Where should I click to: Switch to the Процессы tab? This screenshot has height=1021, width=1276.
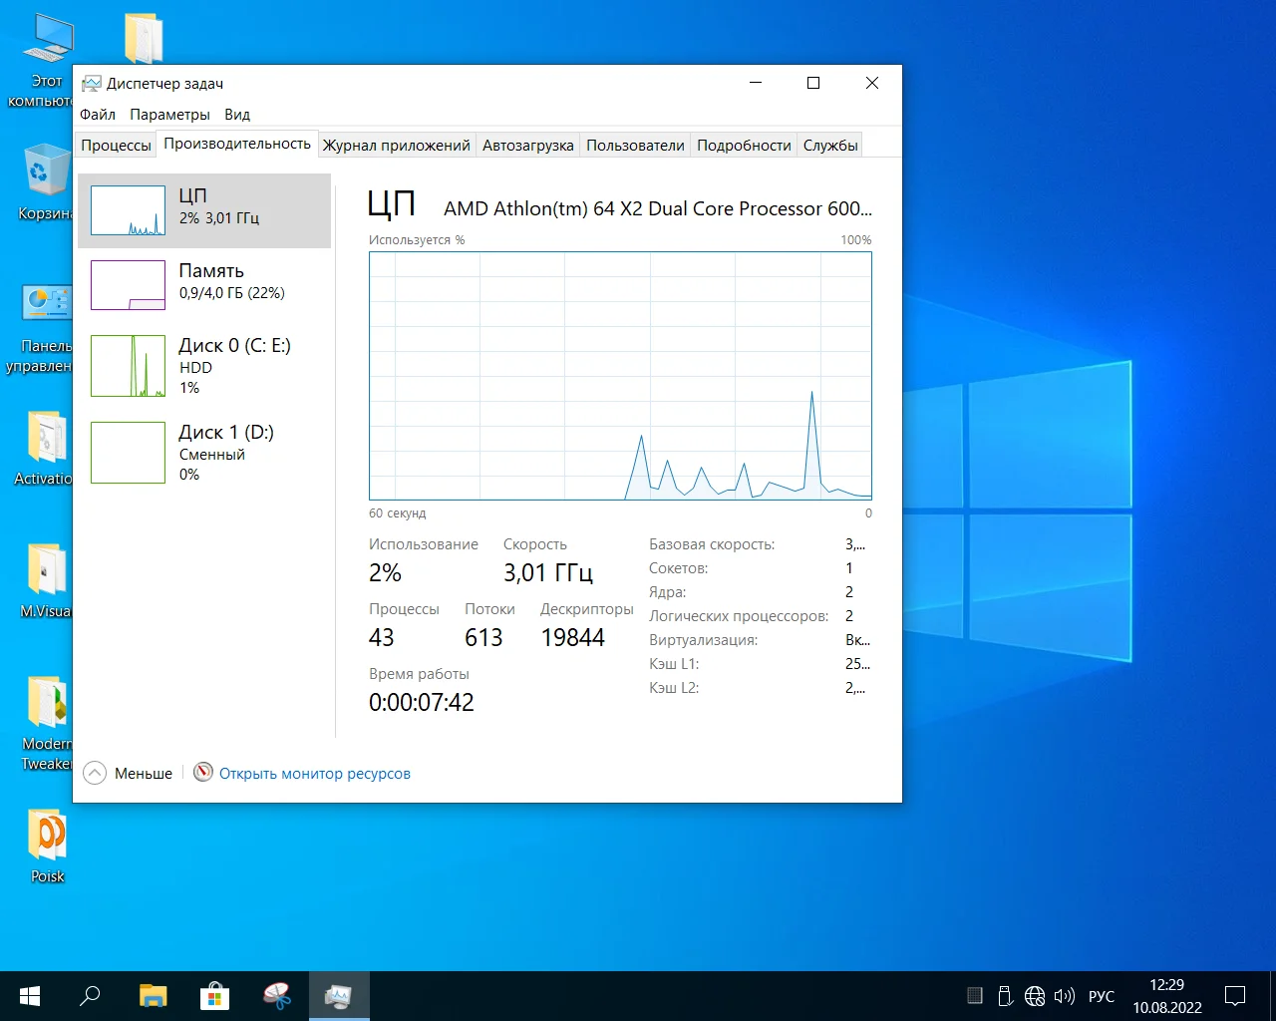pos(116,146)
